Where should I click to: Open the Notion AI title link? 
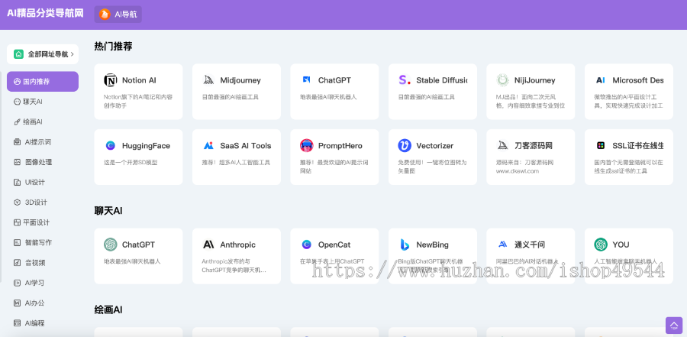pos(139,80)
